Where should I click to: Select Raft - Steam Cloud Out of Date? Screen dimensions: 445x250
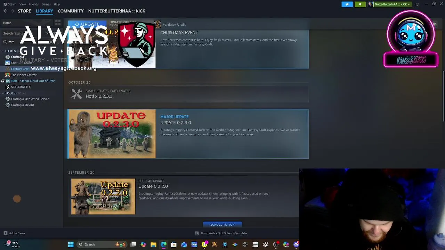pos(33,81)
